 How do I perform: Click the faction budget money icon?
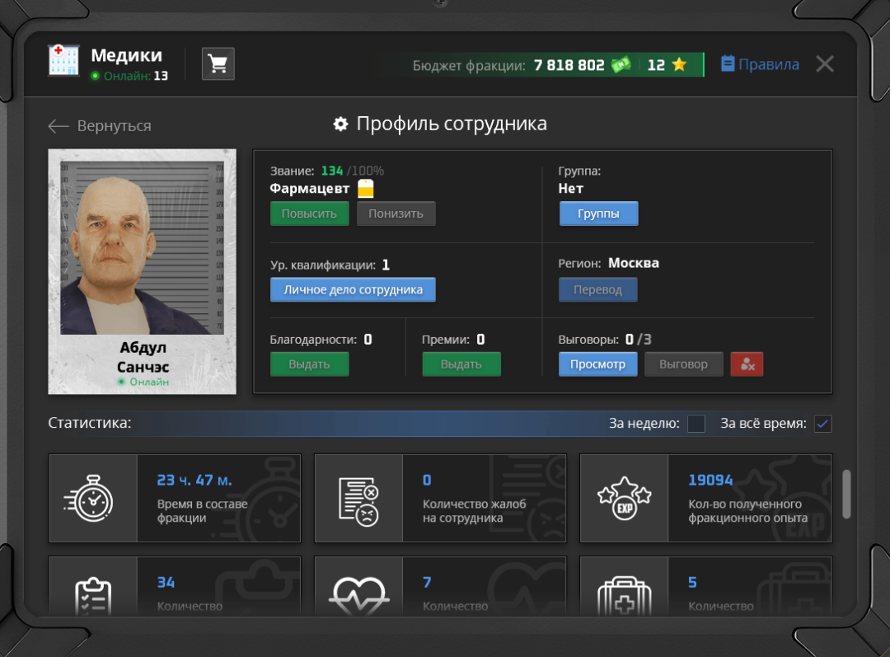tap(621, 65)
